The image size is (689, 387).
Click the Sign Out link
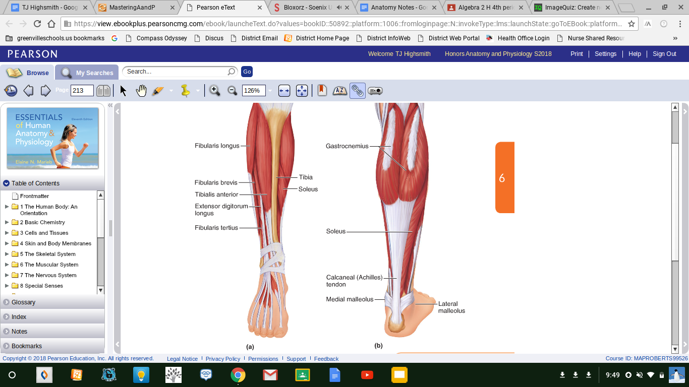pyautogui.click(x=664, y=54)
